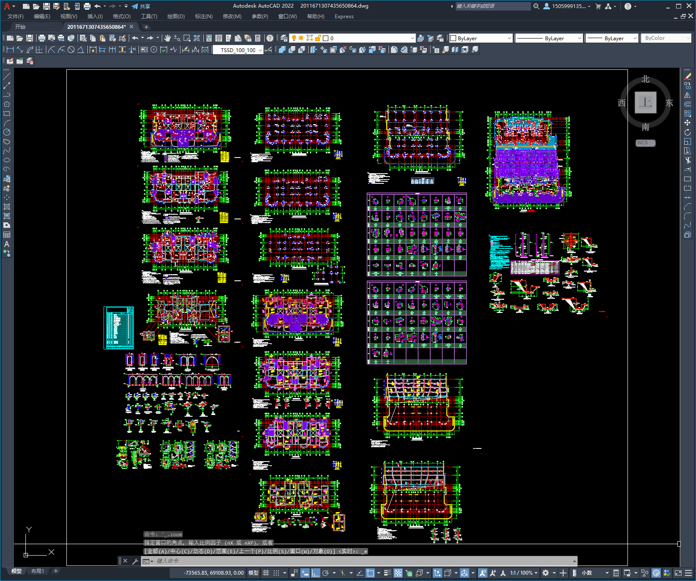Close the 2011671307435650864 drawing tab

pos(132,27)
